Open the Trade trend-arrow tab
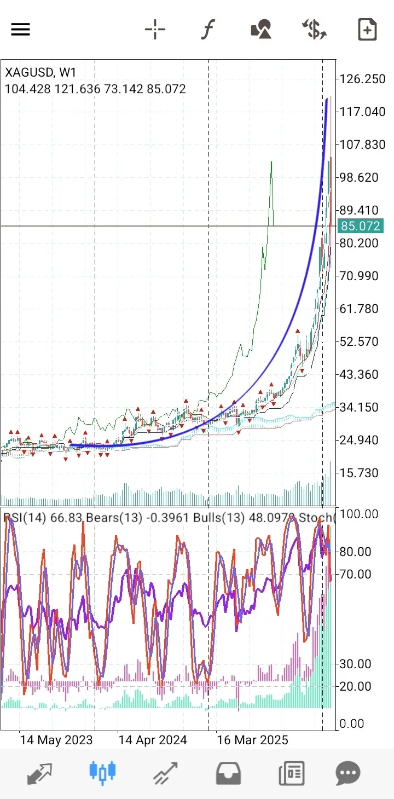 166,773
